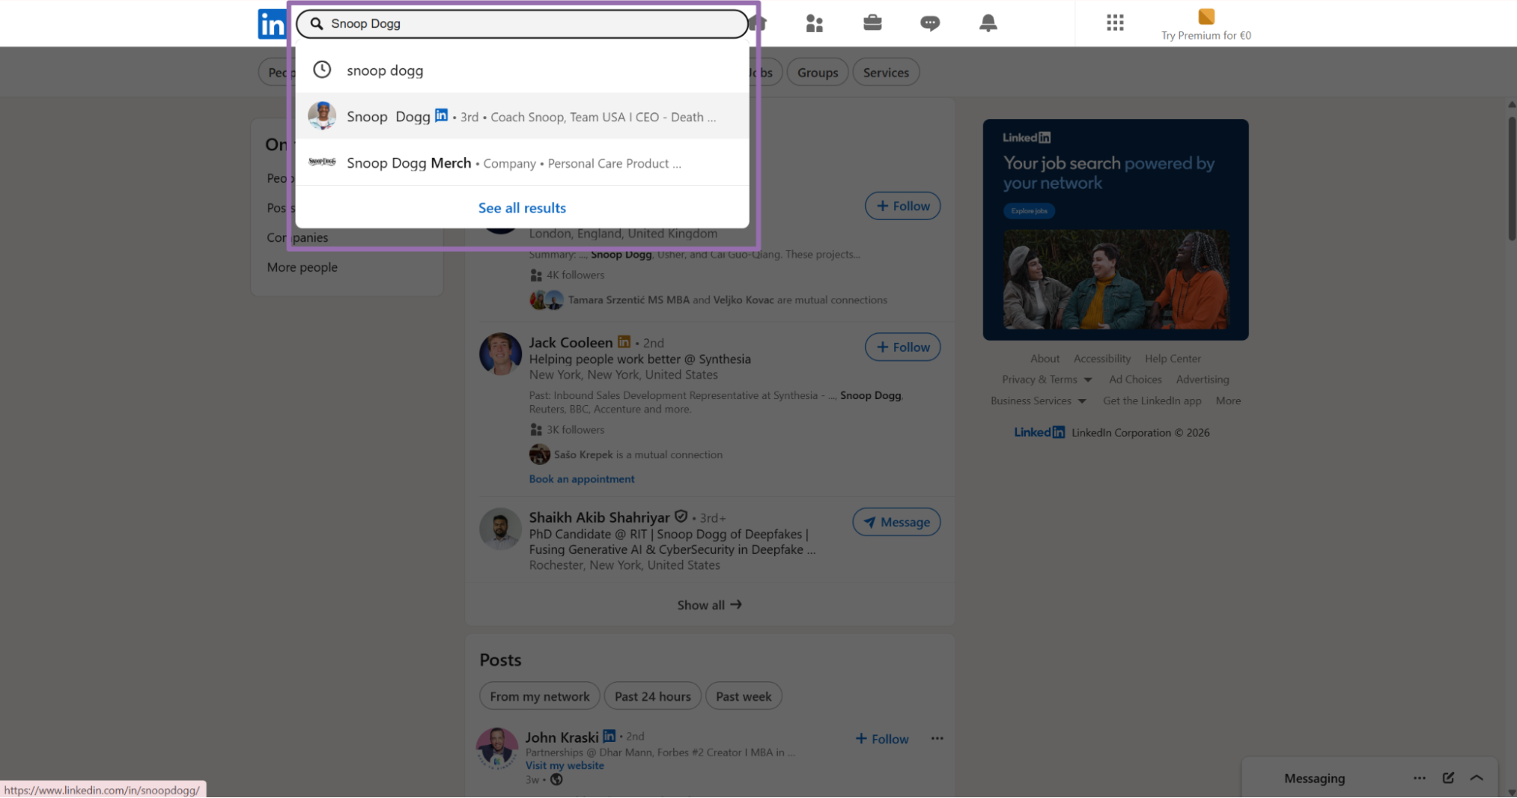Viewport: 1517px width, 798px height.
Task: Follow Jack Cooleen
Action: pyautogui.click(x=902, y=347)
